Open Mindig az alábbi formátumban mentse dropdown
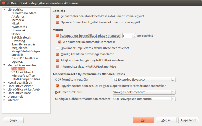The height and width of the screenshot is (126, 202). click(144, 99)
